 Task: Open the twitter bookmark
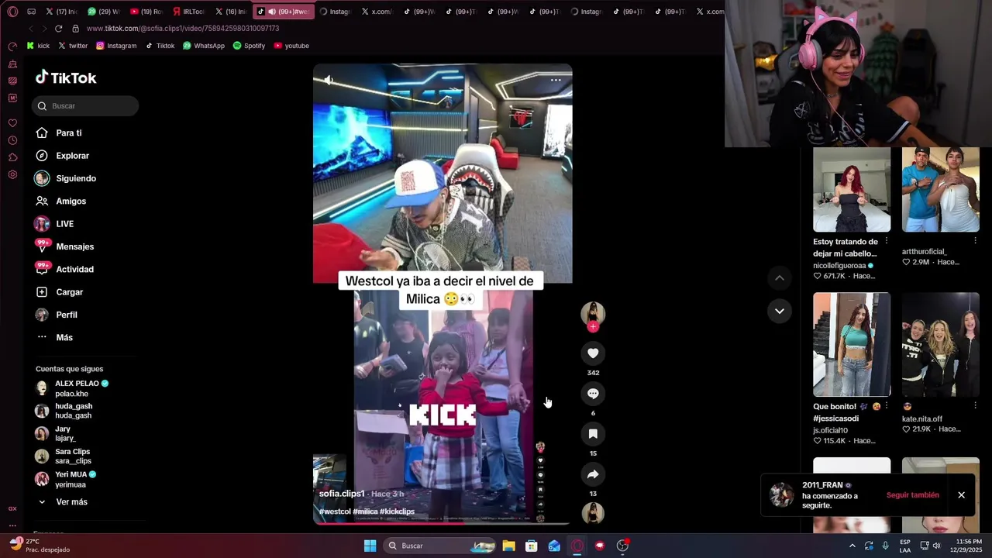coord(73,46)
